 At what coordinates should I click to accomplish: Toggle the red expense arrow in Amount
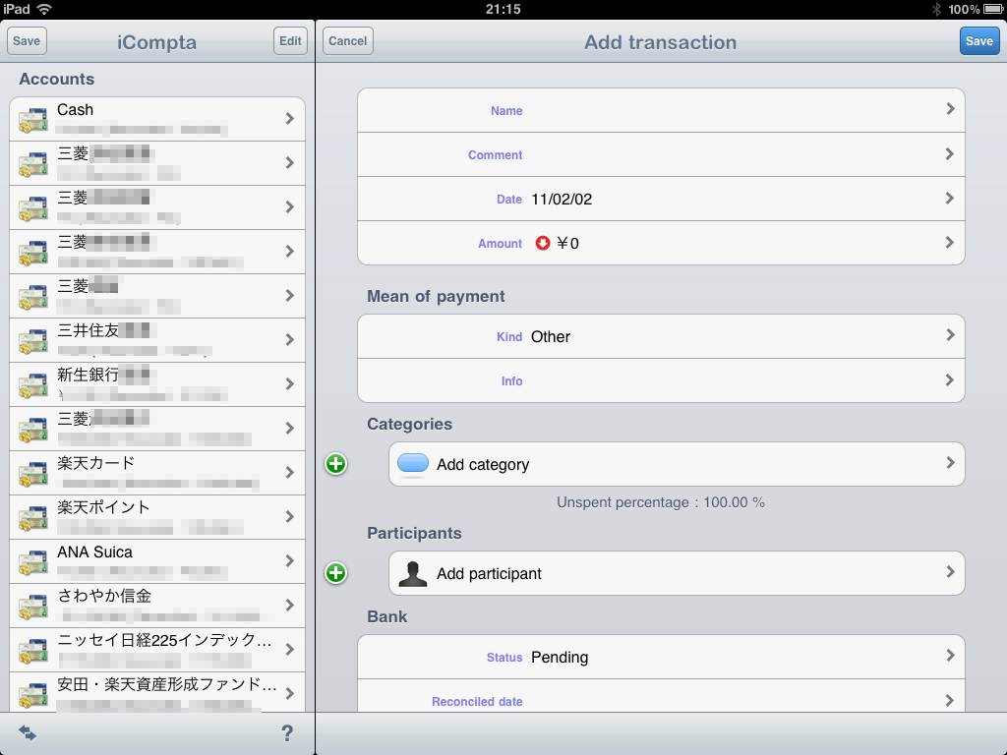coord(543,243)
